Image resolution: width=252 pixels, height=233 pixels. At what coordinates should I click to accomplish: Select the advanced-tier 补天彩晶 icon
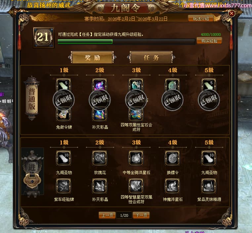(100, 186)
